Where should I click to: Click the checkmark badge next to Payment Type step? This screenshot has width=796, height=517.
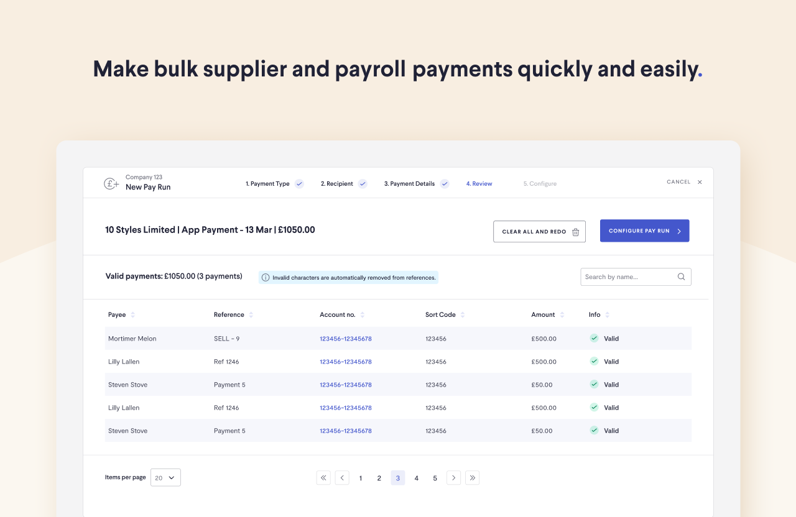pyautogui.click(x=299, y=183)
